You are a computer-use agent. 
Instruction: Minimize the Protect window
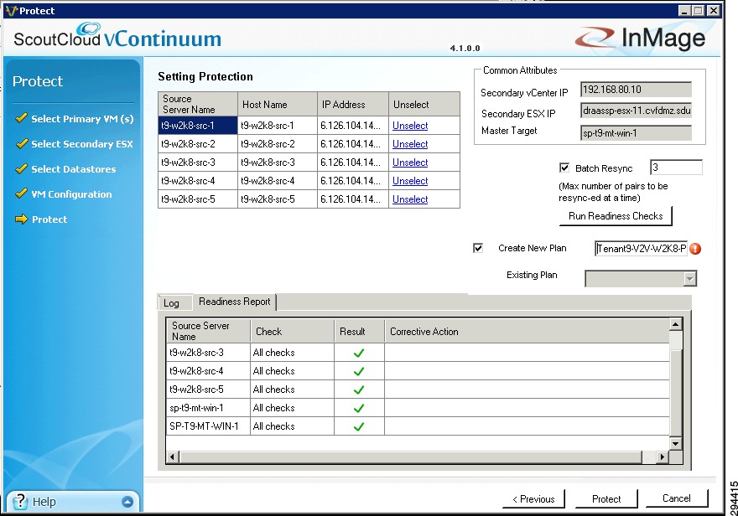pyautogui.click(x=685, y=10)
